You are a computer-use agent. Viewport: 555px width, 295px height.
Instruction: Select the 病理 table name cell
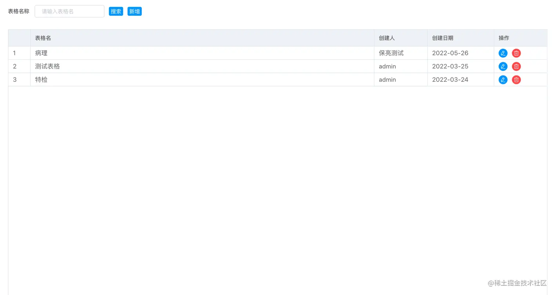[202, 53]
